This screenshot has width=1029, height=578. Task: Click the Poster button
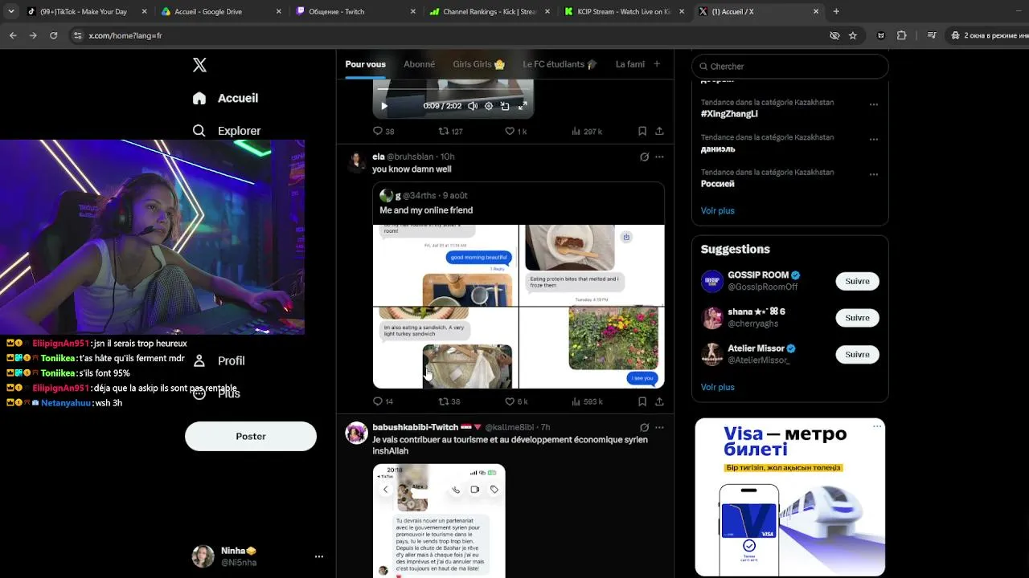pyautogui.click(x=251, y=436)
